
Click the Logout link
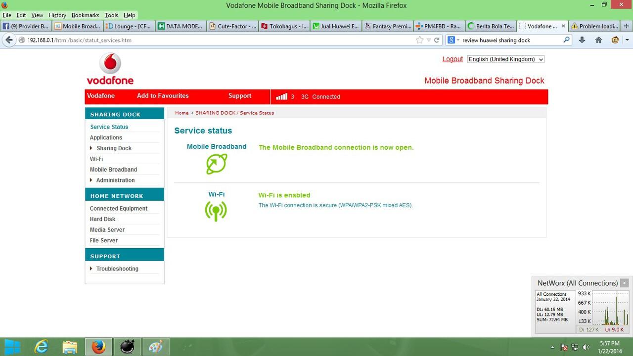452,59
